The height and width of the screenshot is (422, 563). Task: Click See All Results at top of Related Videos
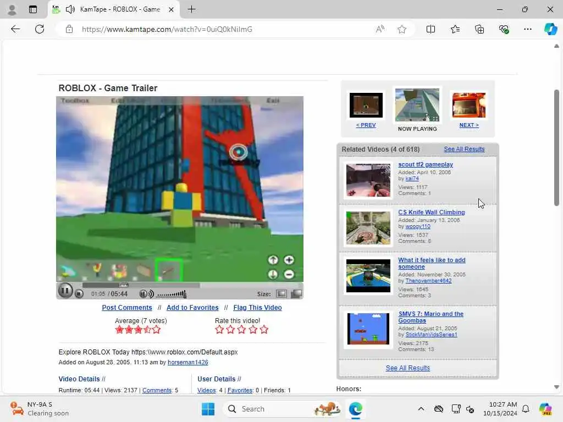click(464, 149)
